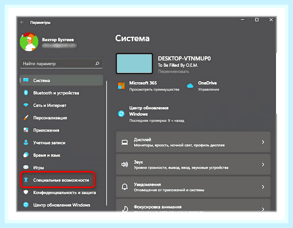Click the desktop wallpaper preview thumbnail
This screenshot has height=228, width=293.
click(x=134, y=64)
